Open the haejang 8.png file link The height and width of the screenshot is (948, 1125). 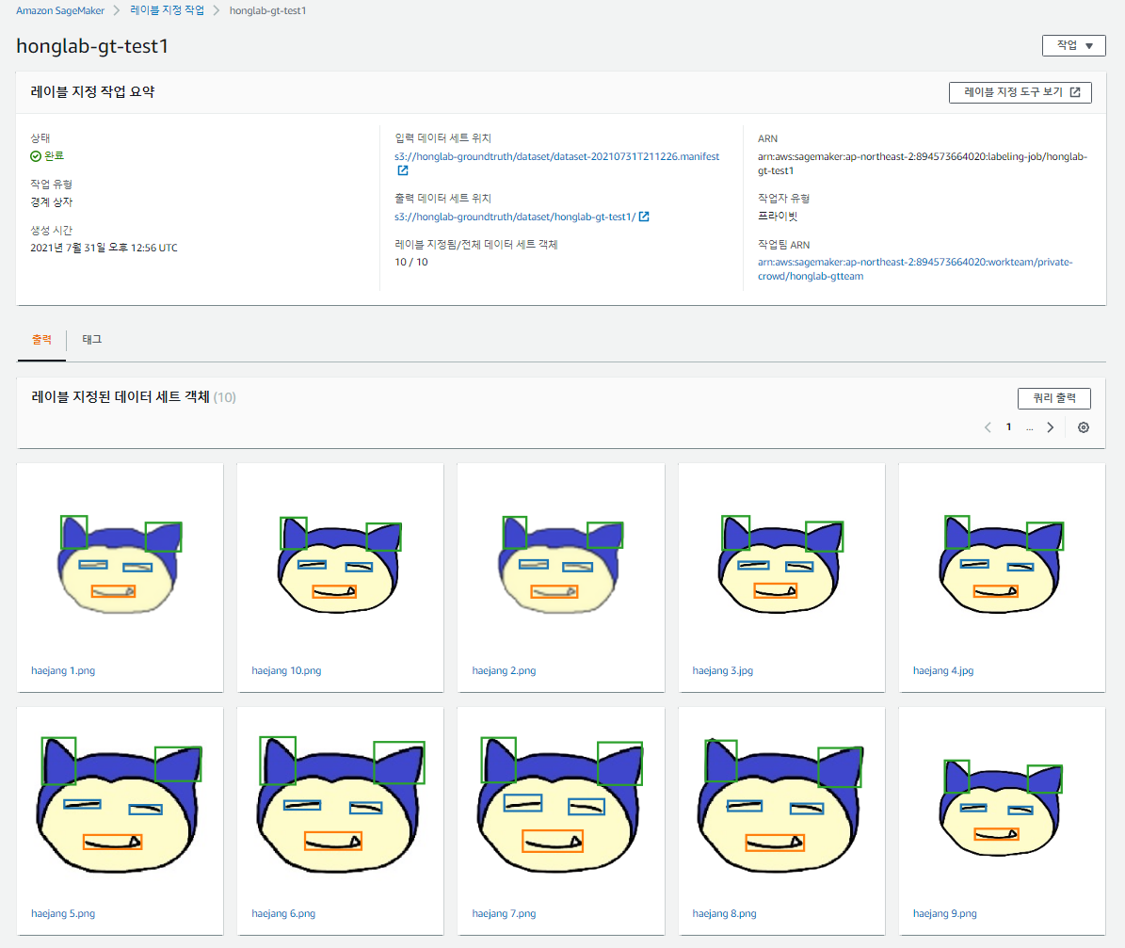pos(724,913)
